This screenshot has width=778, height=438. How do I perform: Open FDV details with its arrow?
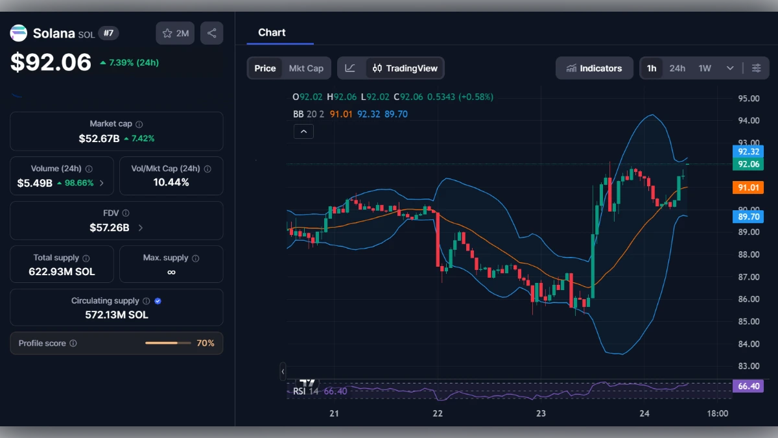click(142, 226)
